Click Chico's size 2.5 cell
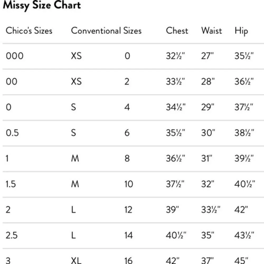The image size is (264, 264). pos(12,235)
